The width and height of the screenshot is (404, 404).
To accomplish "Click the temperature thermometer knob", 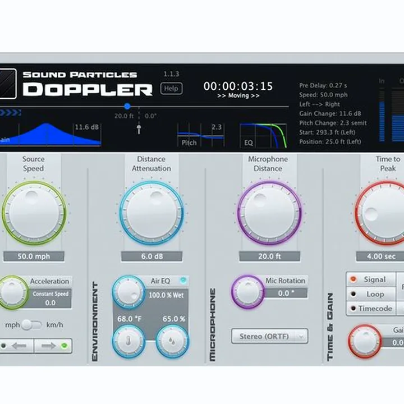I will 128,341.
